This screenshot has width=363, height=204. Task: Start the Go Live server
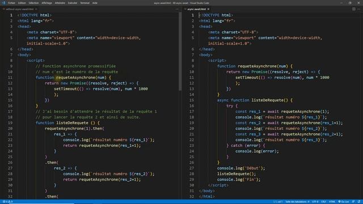click(344, 202)
